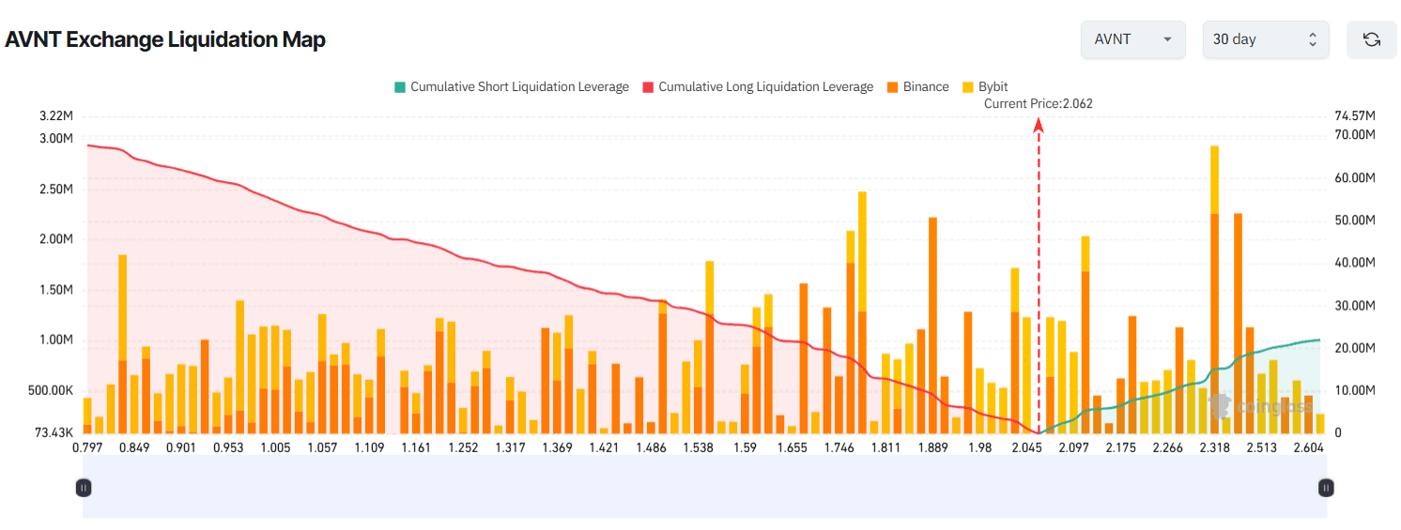Screen dimensions: 1401x530
Task: Click the zoom range bar below chart
Action: coord(704,487)
